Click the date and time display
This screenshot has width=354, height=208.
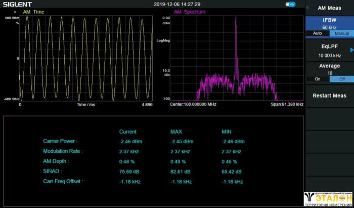tap(177, 4)
